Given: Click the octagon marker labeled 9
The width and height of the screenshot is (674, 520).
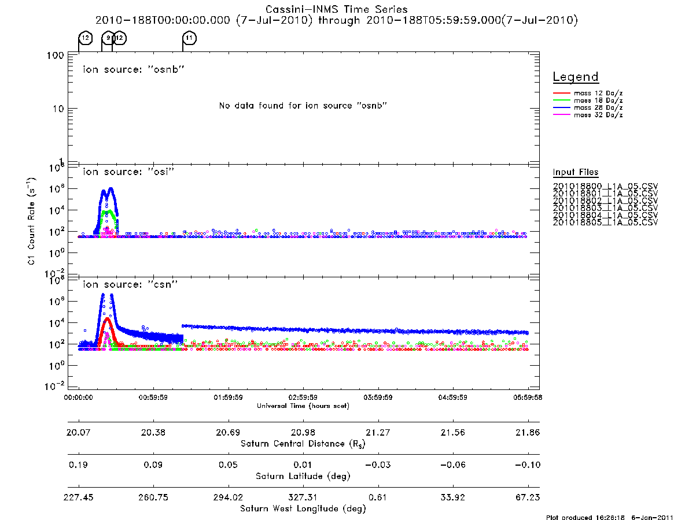Looking at the screenshot, I should point(108,38).
